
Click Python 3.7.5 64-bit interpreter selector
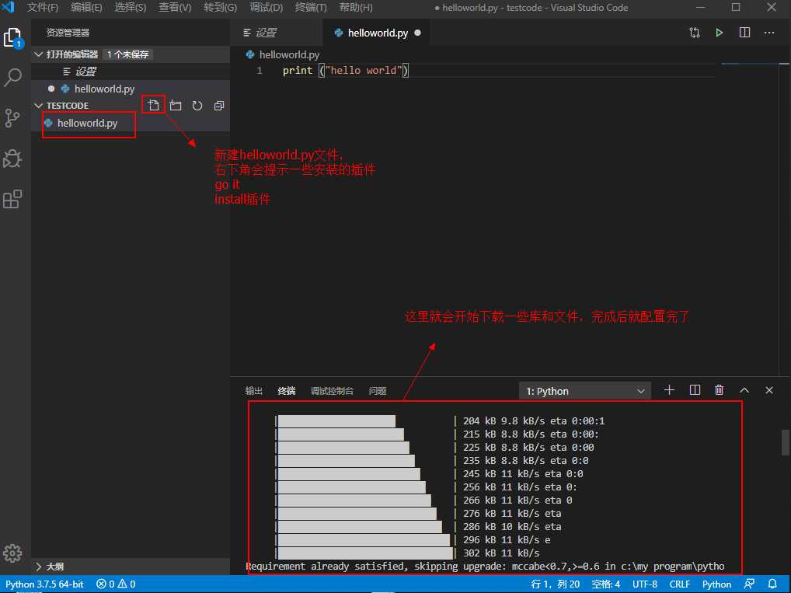[44, 584]
